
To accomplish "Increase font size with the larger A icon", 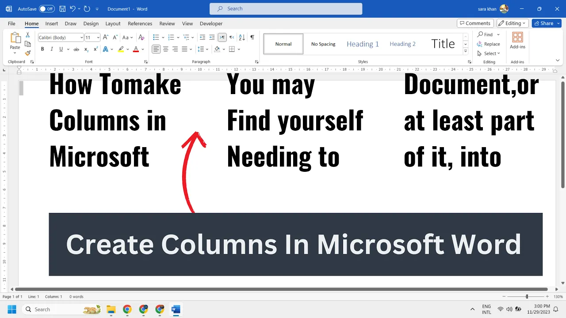I will 107,38.
